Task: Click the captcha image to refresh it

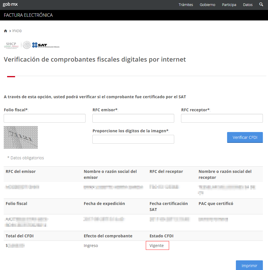Action: coord(20,137)
